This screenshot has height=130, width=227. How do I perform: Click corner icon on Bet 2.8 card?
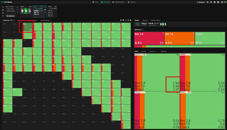163,33
